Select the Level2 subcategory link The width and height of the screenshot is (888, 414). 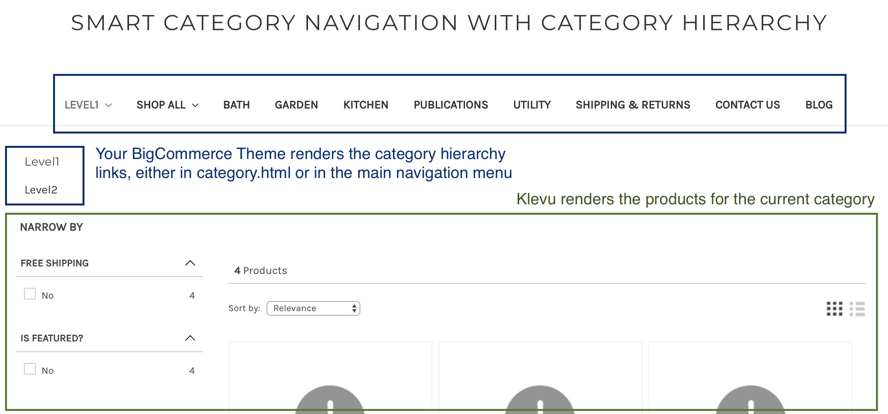(41, 190)
